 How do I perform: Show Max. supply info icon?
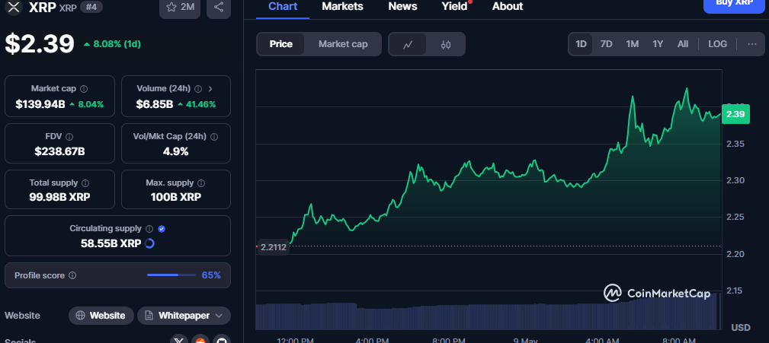tap(201, 183)
